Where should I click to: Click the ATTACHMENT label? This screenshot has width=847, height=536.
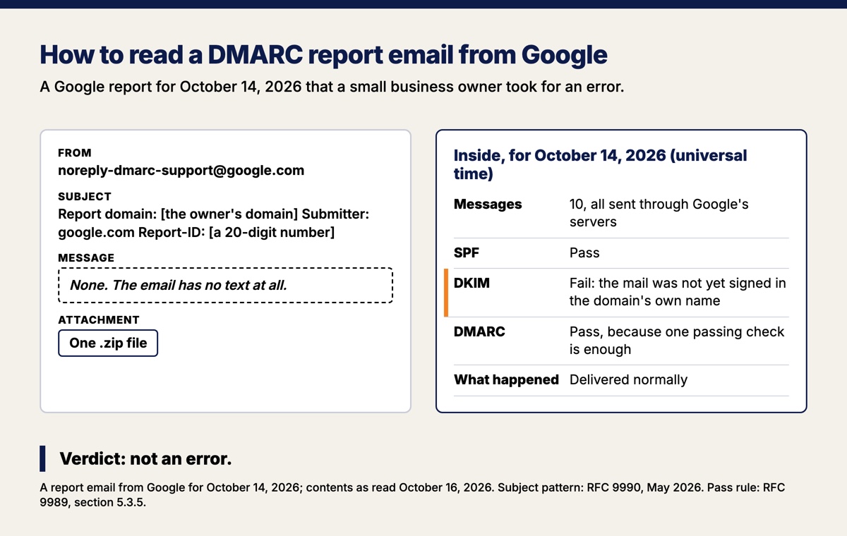coord(99,319)
